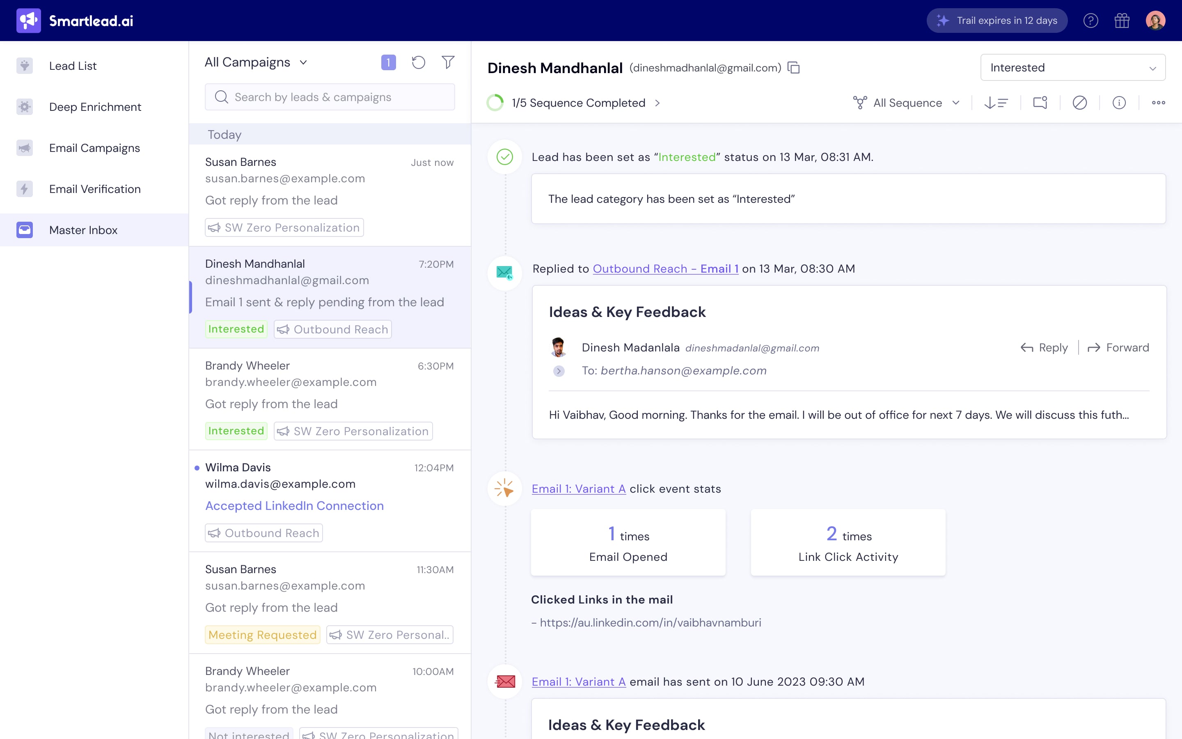Open the filter funnel icon
Viewport: 1182px width, 739px height.
pyautogui.click(x=448, y=62)
